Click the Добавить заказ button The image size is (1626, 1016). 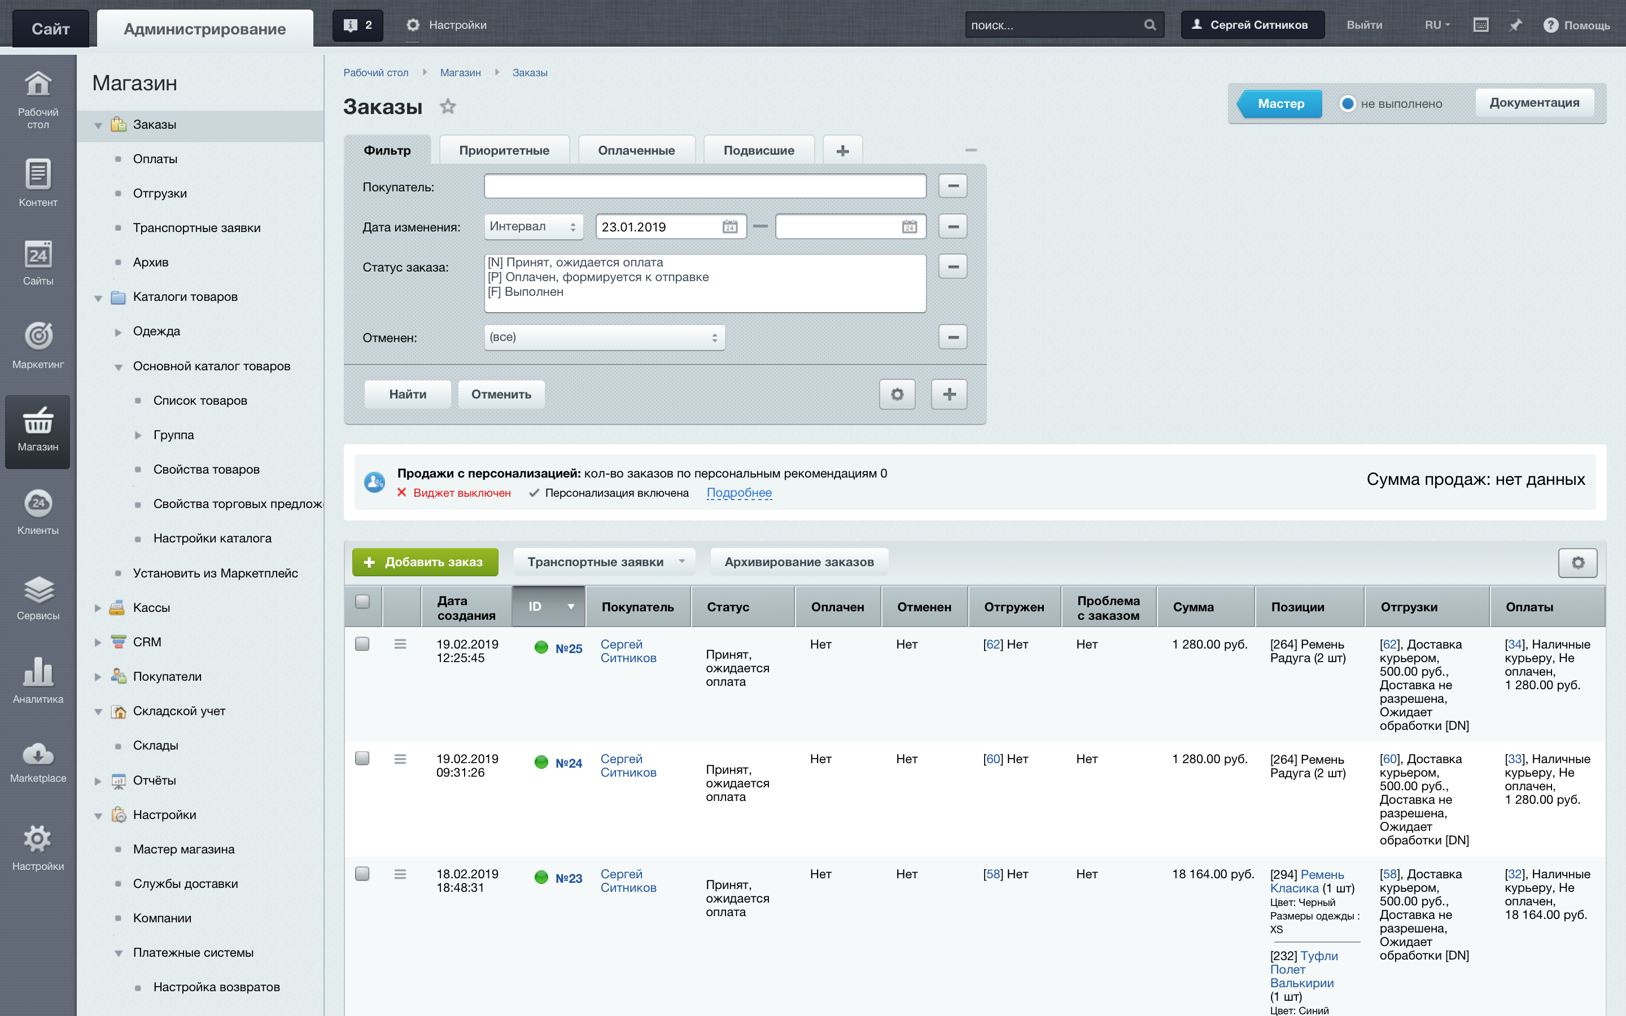425,562
